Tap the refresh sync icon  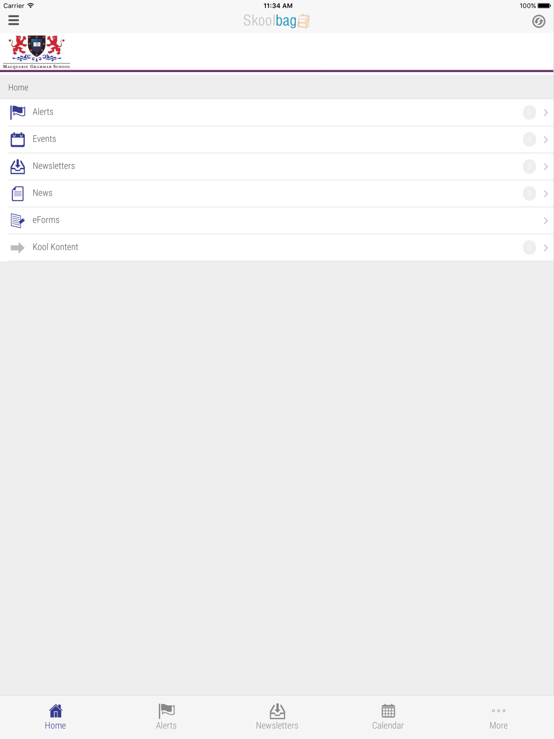pos(538,21)
